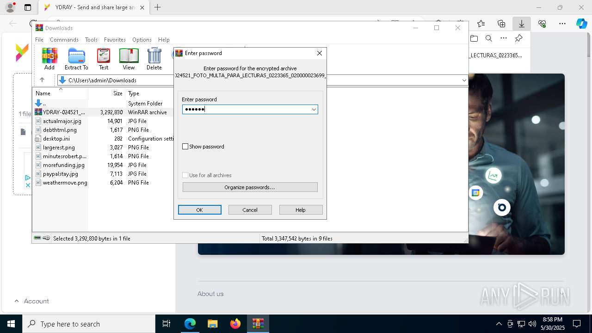
Task: Click the drive icon in WinRAR status bar
Action: 37,238
